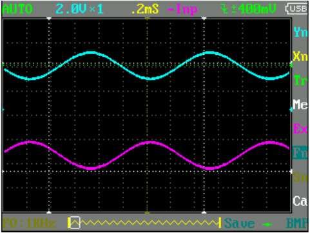Screen dimensions: 310x233
Task: Toggle the magenta -Inp channel setting
Action: (x=182, y=10)
